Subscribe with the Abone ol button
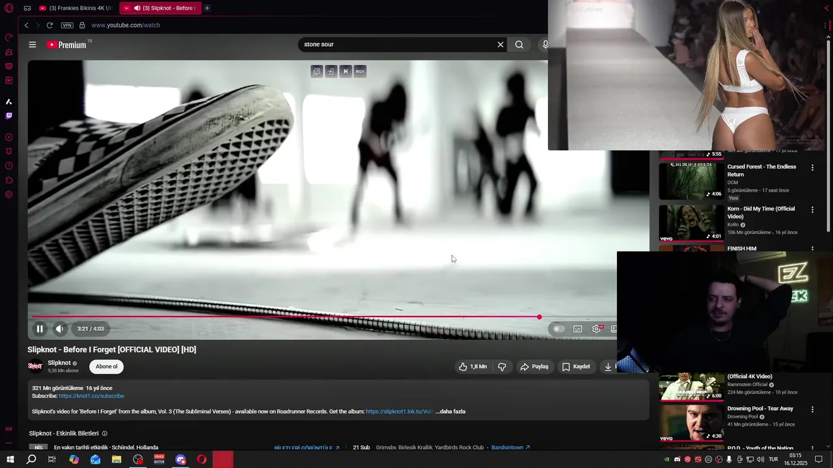This screenshot has width=833, height=468. 107,367
